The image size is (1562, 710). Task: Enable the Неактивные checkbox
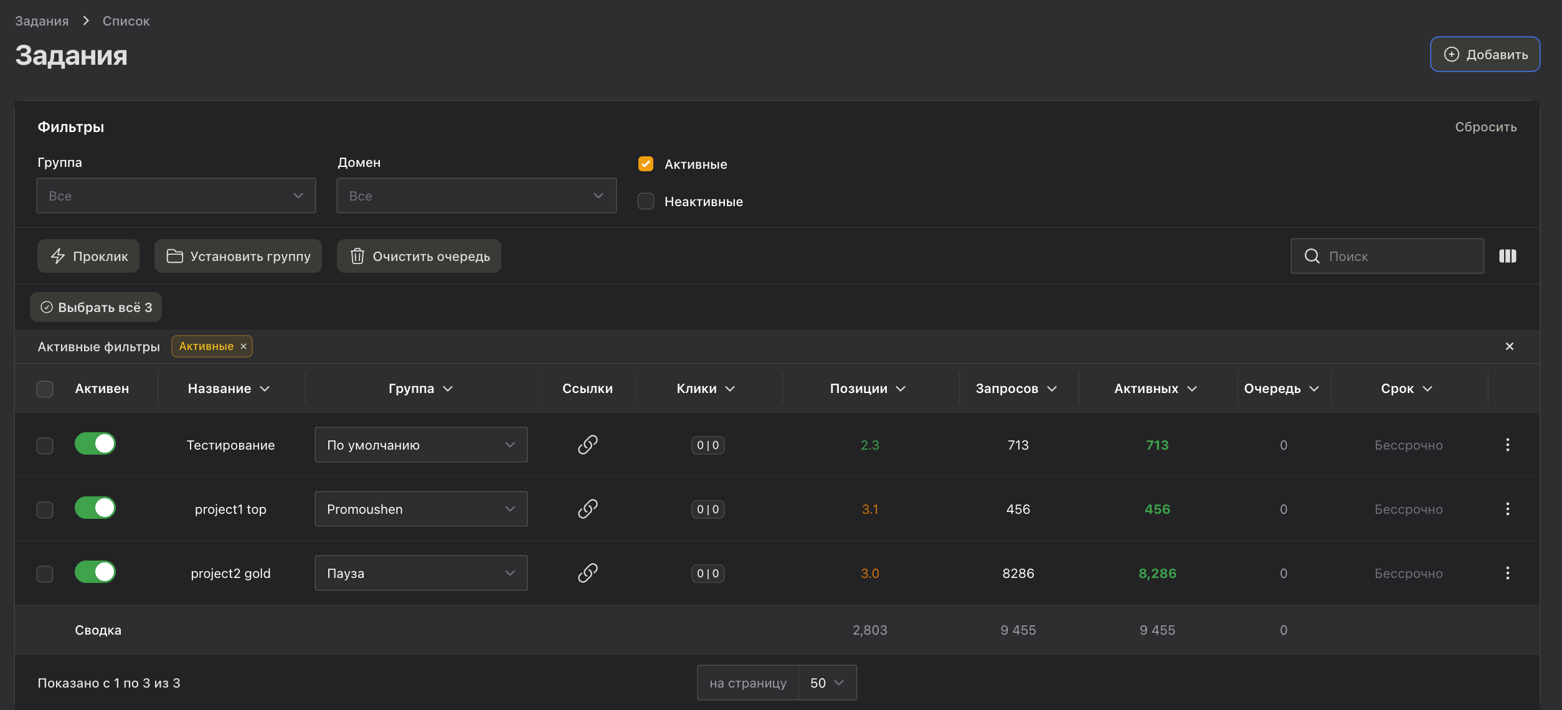point(645,201)
